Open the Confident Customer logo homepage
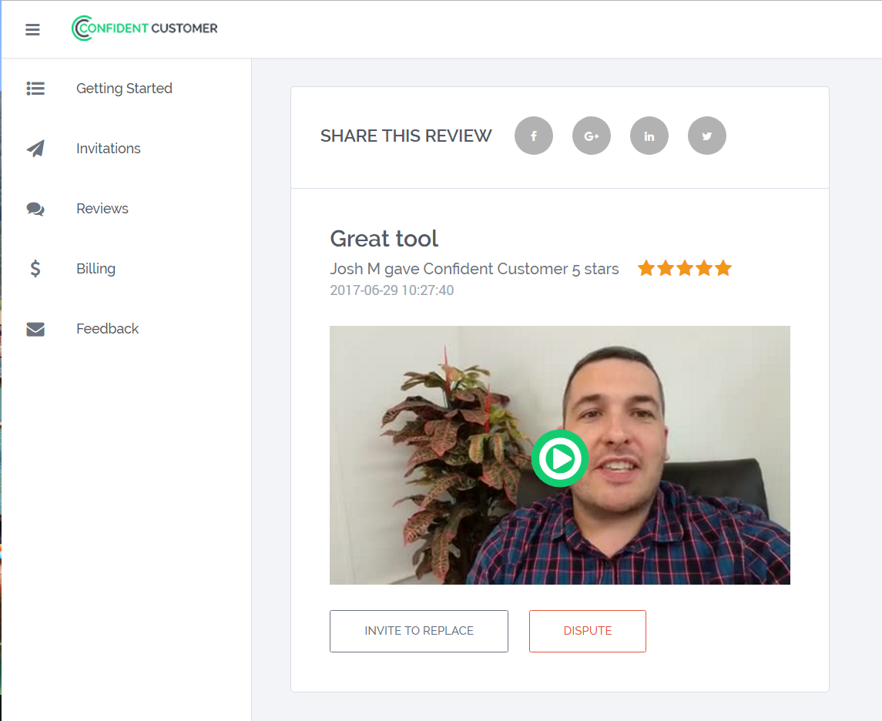The image size is (882, 721). coord(145,29)
